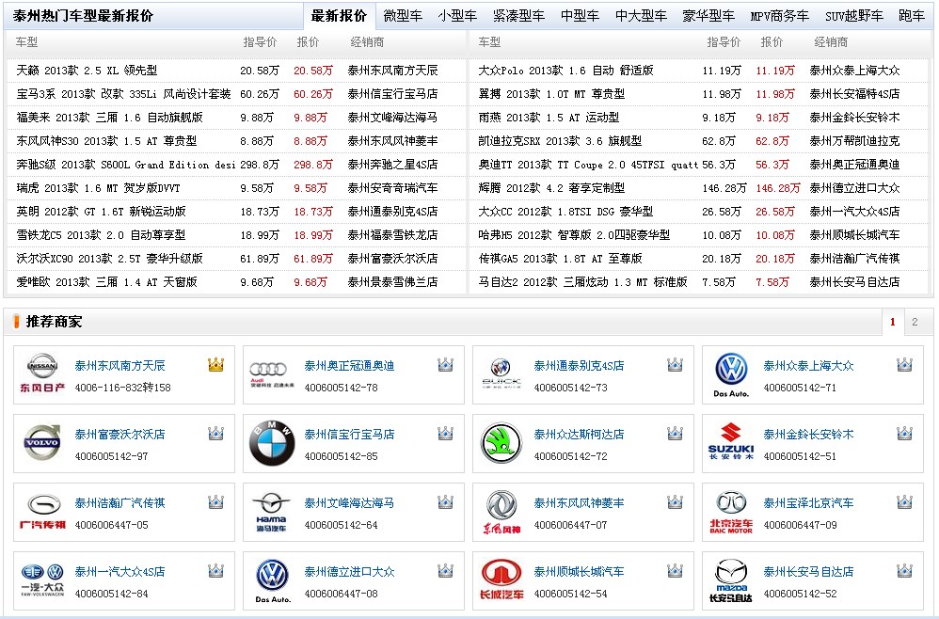Open the 泰州景泰雪佛兰店 dealer link
Screen dimensions: 939x619
click(x=392, y=282)
